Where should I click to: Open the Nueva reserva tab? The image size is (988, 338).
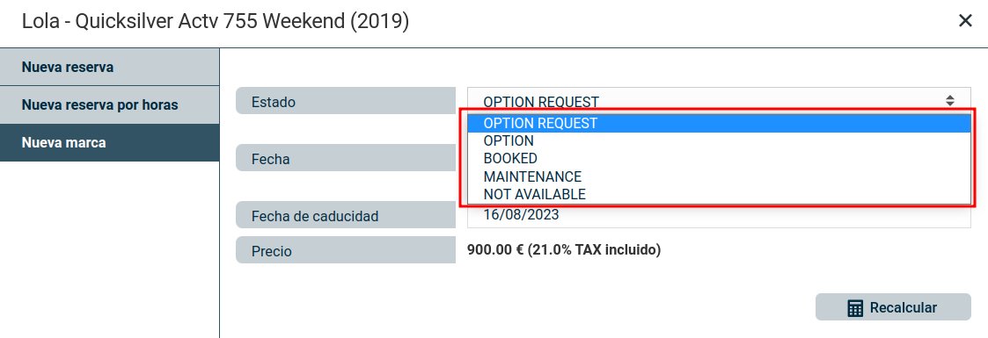click(x=110, y=68)
